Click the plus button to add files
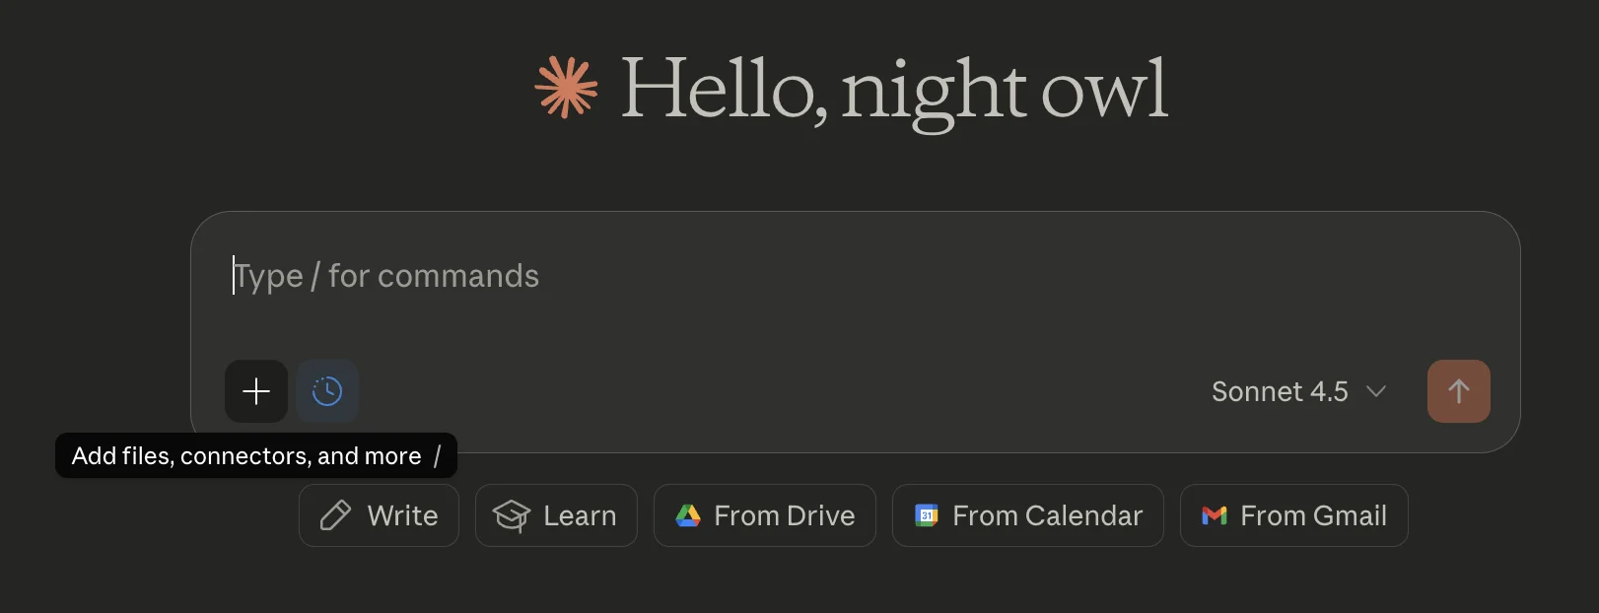1599x613 pixels. pos(256,391)
